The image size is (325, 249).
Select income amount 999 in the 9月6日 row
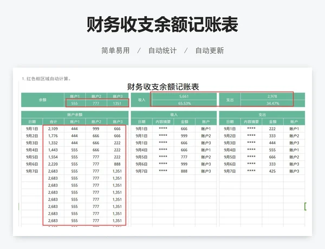[184, 164]
